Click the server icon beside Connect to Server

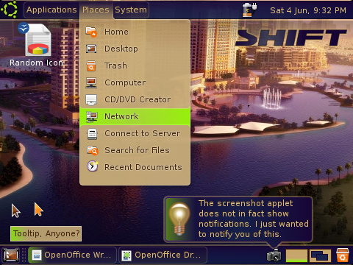[x=92, y=134]
